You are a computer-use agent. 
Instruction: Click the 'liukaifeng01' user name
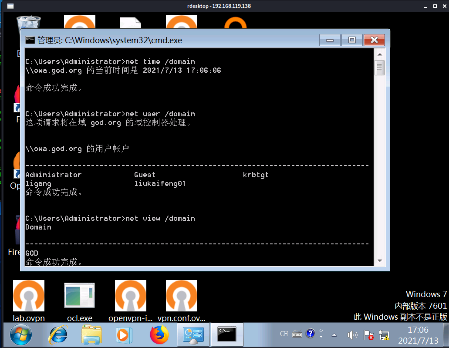[x=160, y=183]
